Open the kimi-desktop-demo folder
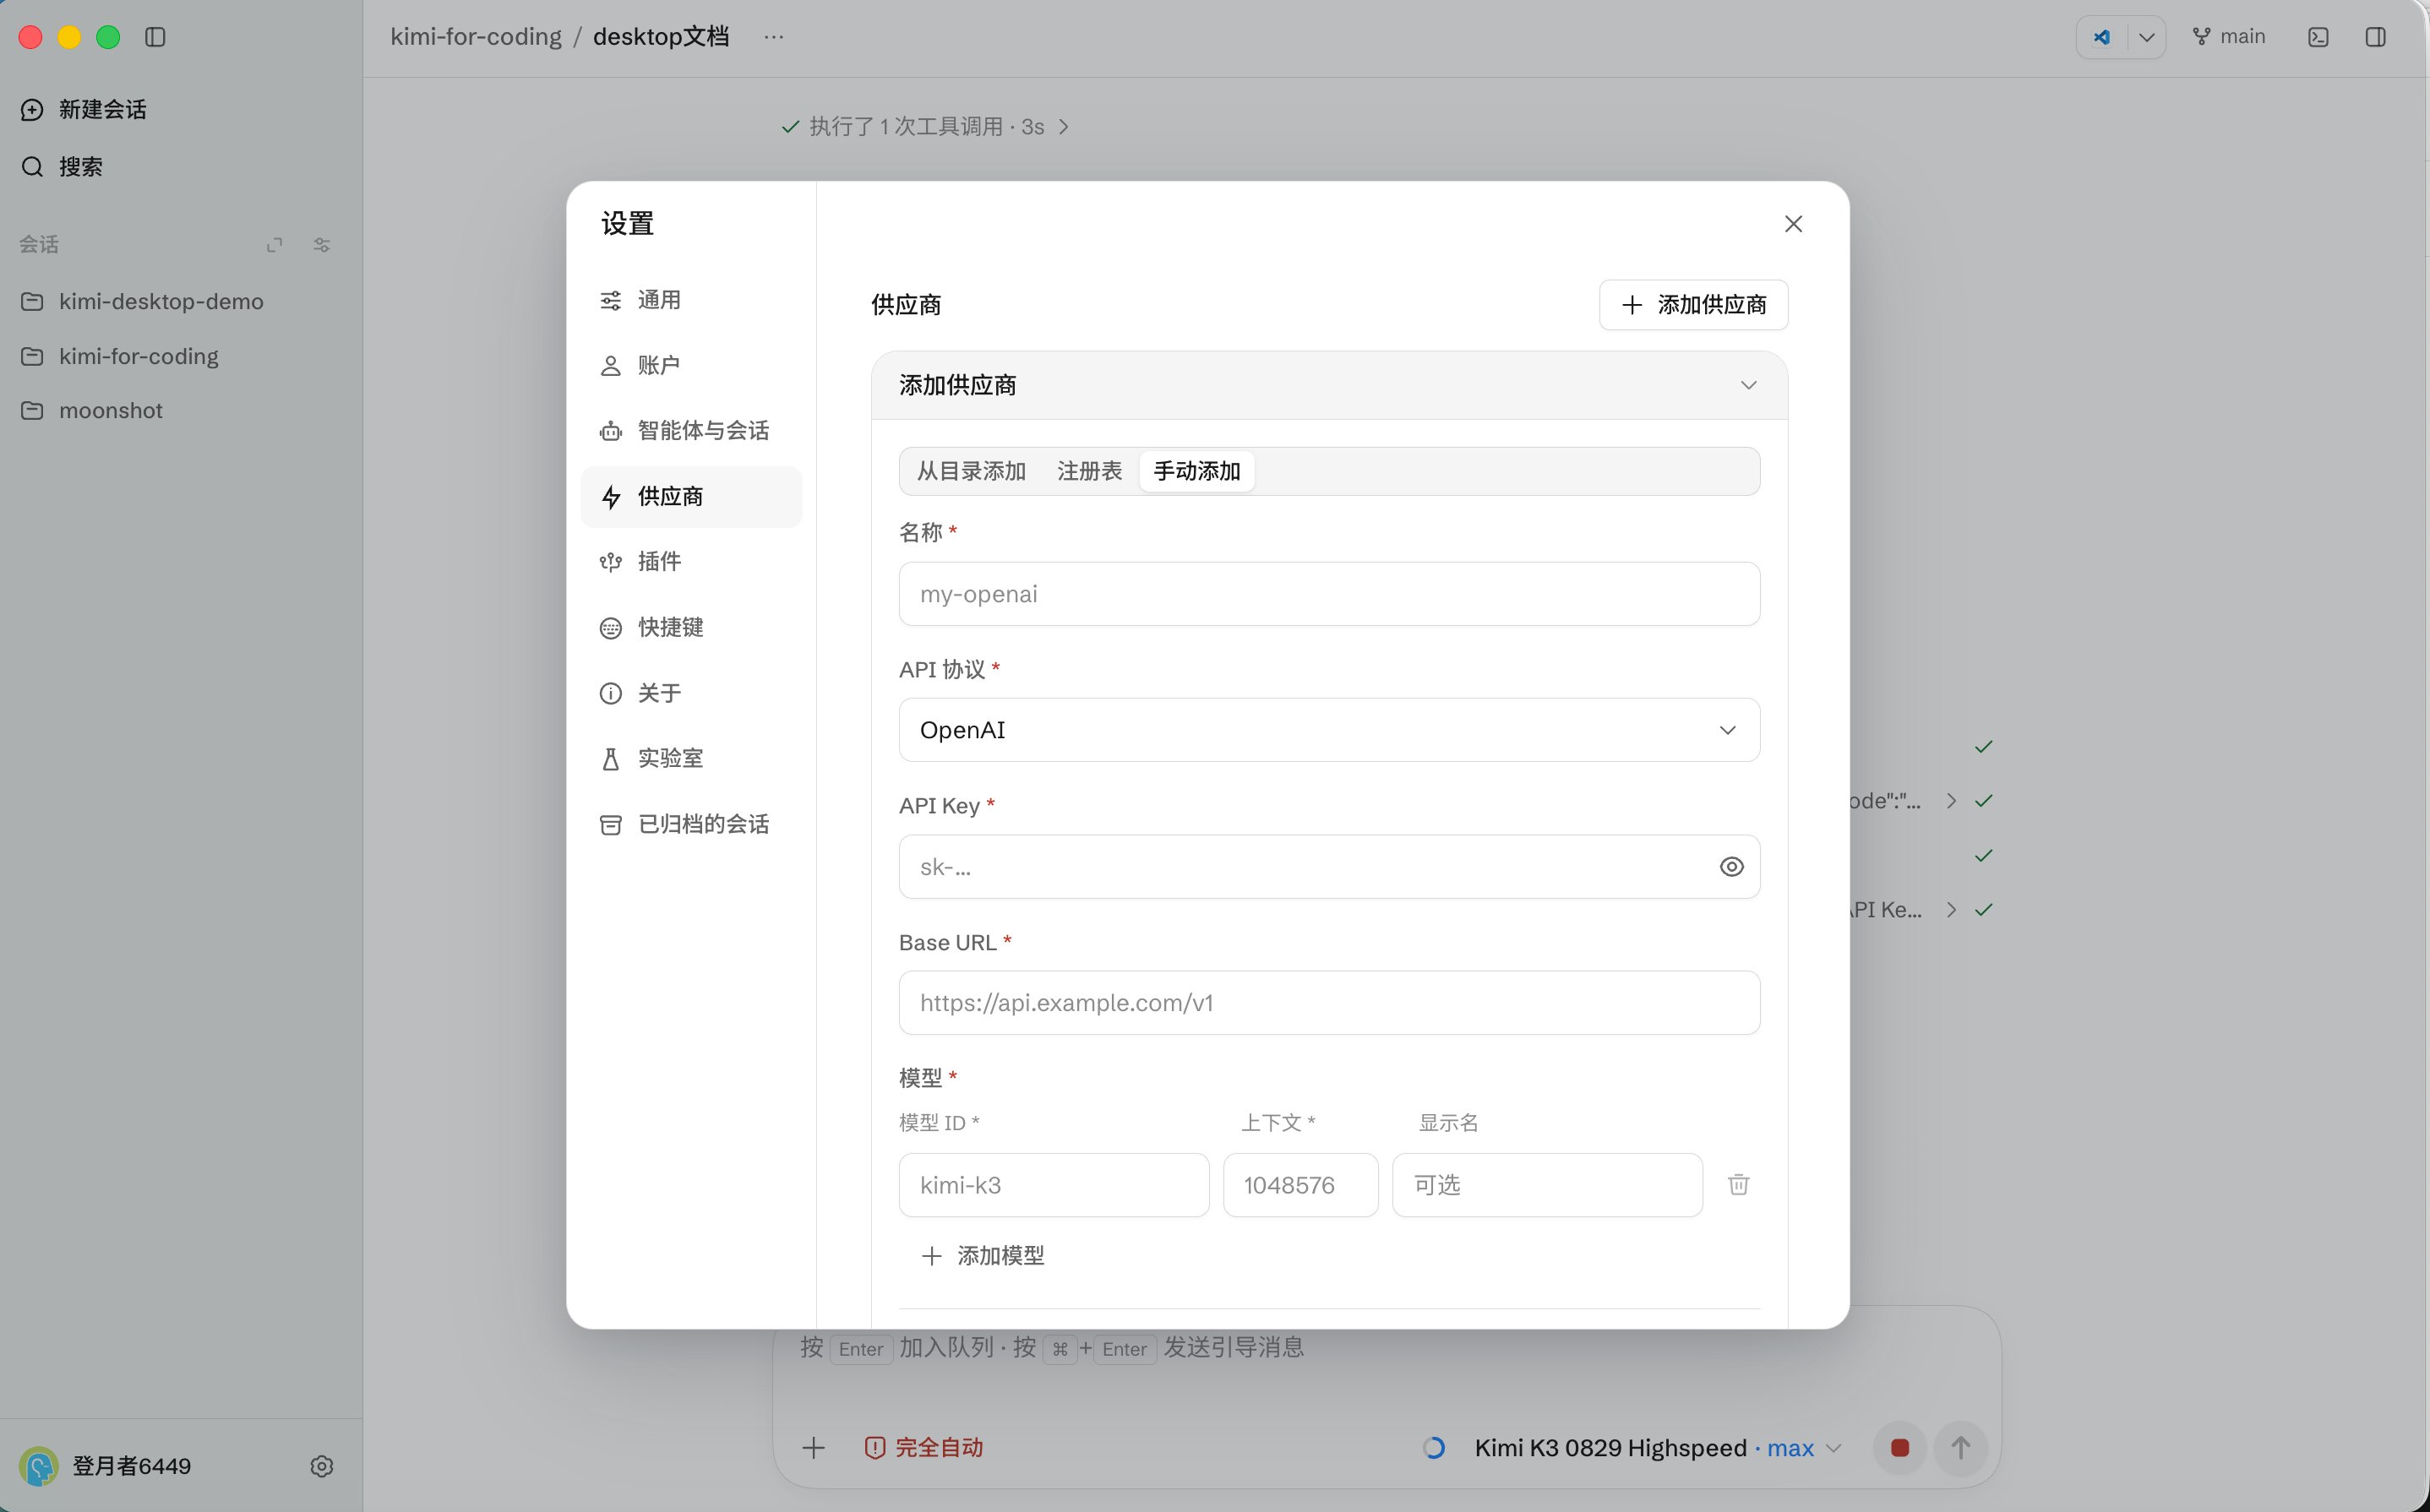 [x=142, y=301]
